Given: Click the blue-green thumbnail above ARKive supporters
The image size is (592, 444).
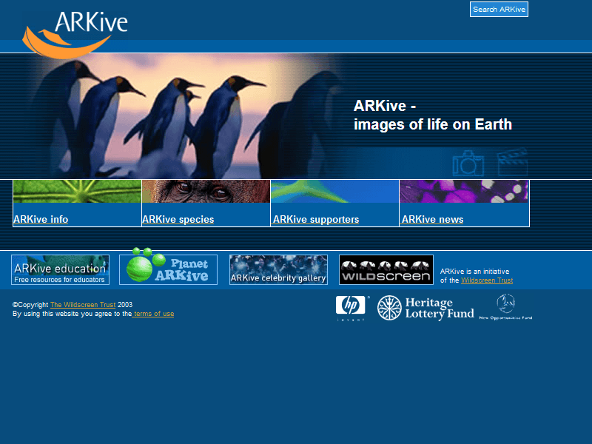Looking at the screenshot, I should [x=335, y=192].
